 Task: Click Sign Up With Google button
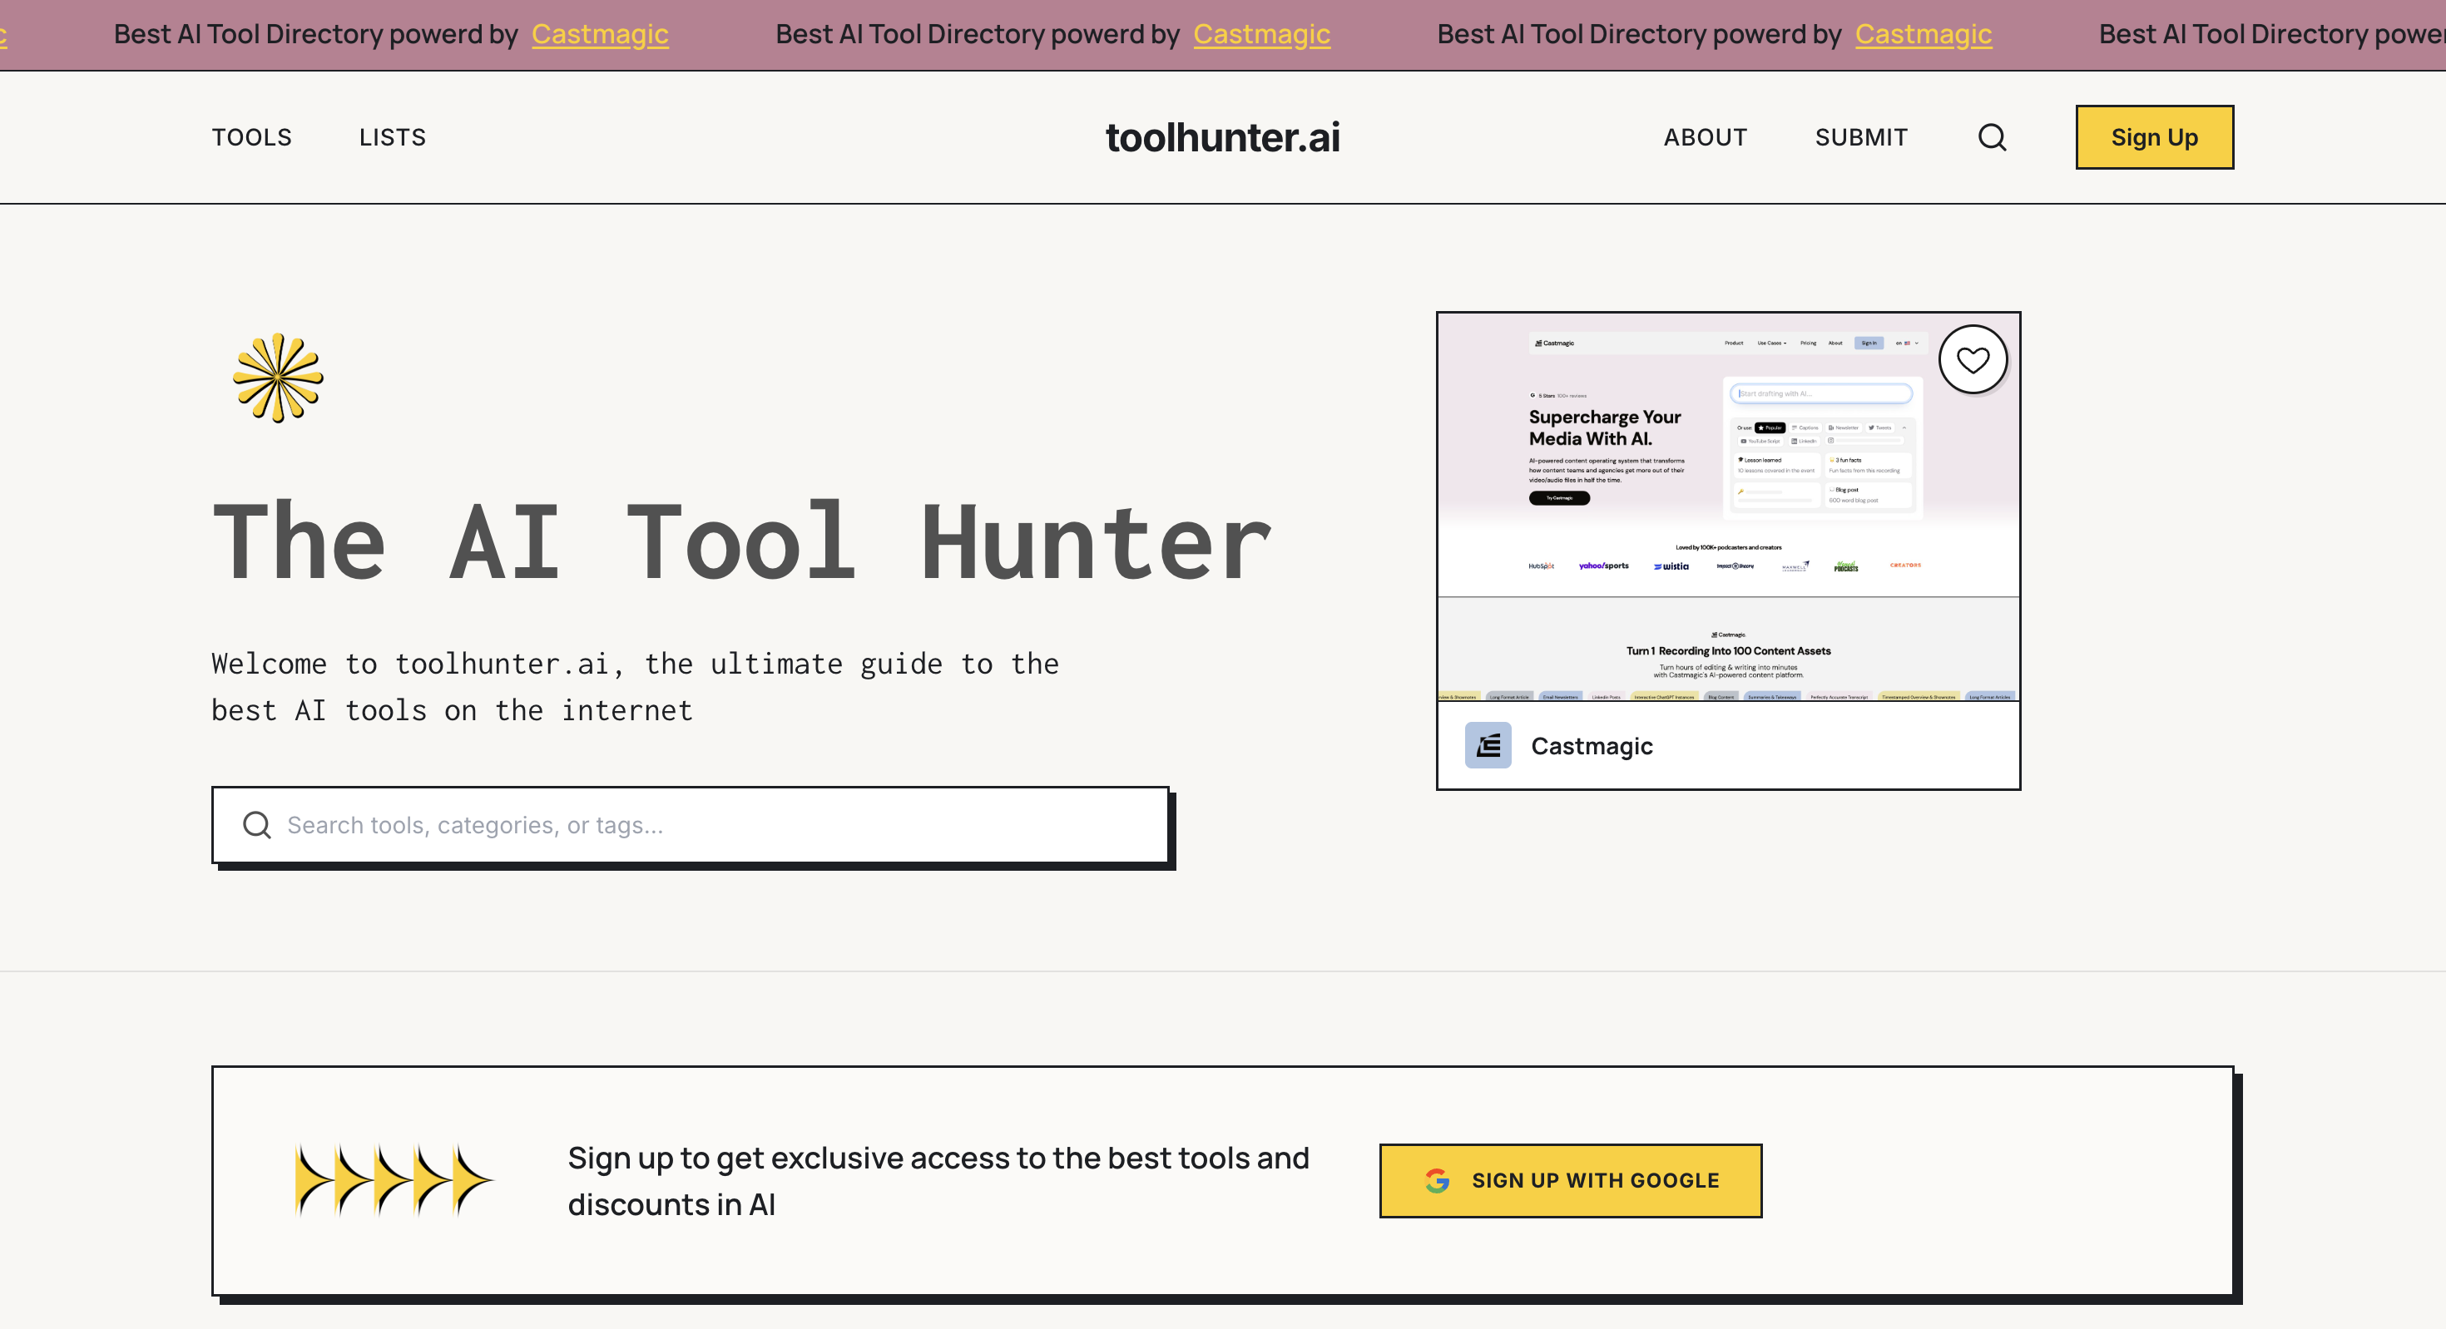tap(1571, 1181)
